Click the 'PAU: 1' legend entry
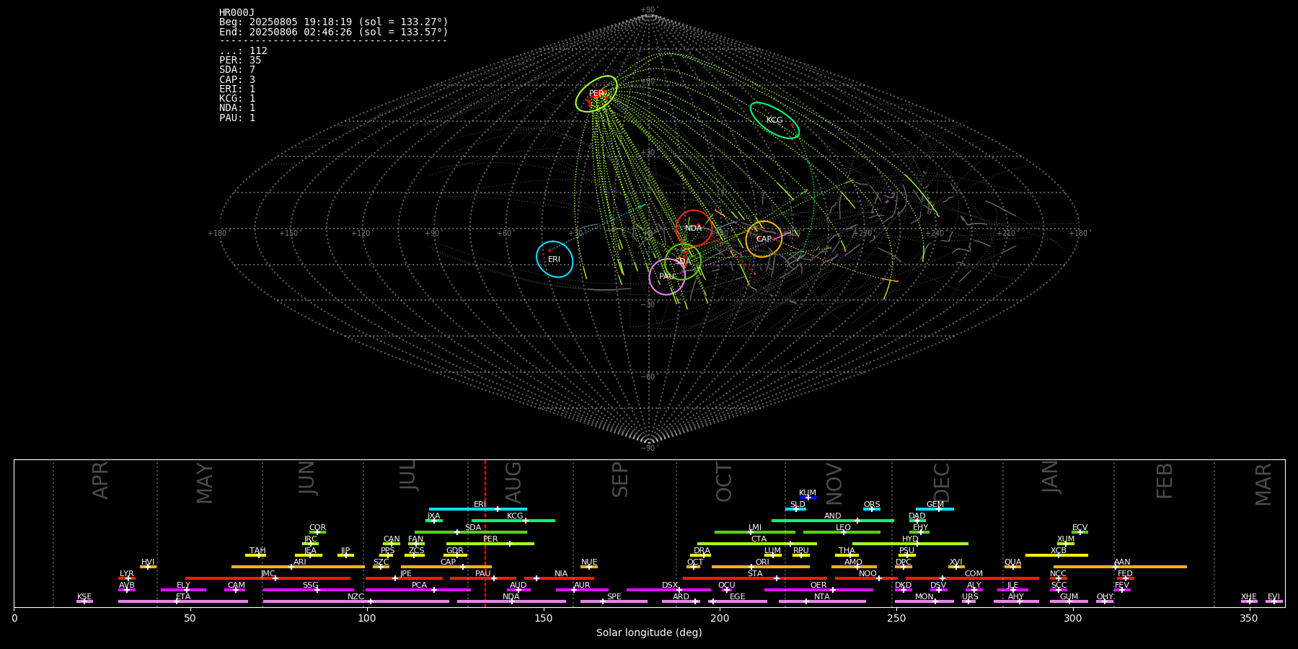This screenshot has height=649, width=1298. (237, 118)
